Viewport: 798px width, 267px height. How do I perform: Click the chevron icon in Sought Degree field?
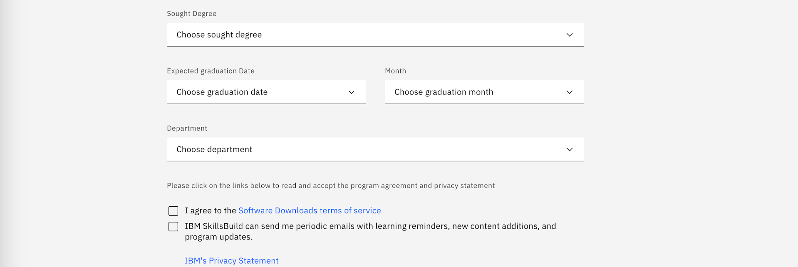point(569,35)
